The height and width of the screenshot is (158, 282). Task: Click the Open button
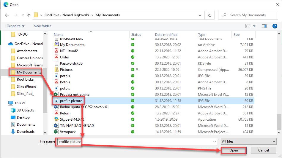(x=234, y=150)
